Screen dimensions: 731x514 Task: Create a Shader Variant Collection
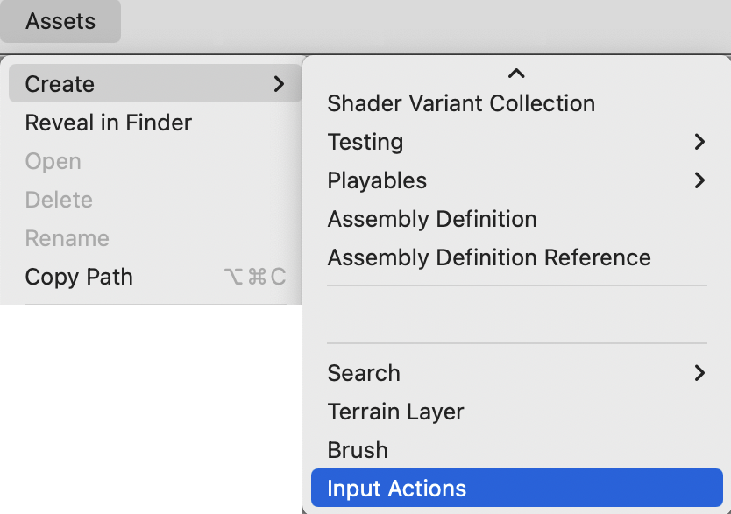pos(461,103)
